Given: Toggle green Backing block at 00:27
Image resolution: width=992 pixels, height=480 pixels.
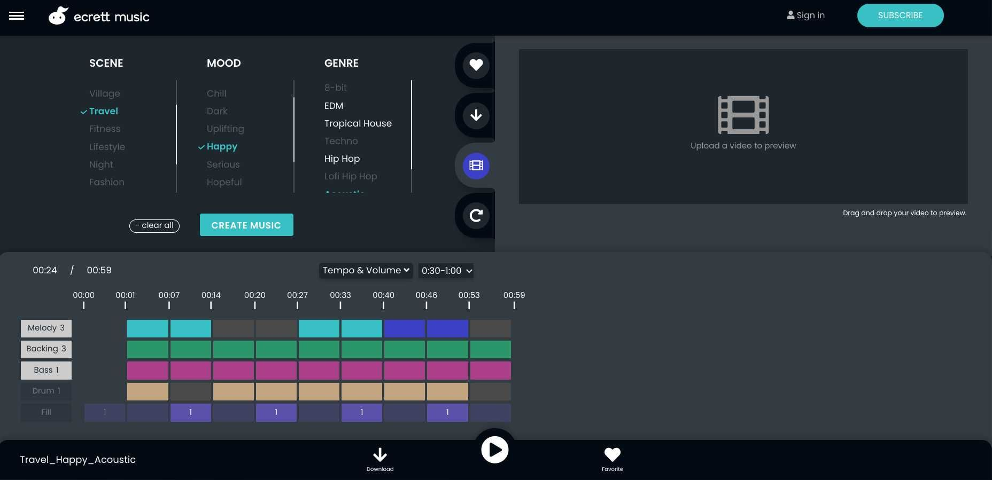Looking at the screenshot, I should [319, 349].
